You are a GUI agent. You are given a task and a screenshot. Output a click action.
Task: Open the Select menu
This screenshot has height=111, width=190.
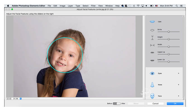pos(85,6)
